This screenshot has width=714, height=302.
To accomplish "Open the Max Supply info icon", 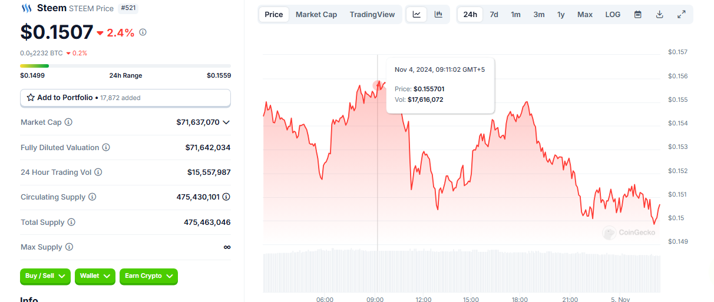I will tap(69, 247).
